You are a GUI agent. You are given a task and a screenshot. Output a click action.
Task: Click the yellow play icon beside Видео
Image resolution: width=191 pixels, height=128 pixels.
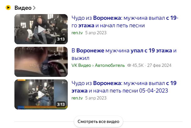(x=8, y=8)
